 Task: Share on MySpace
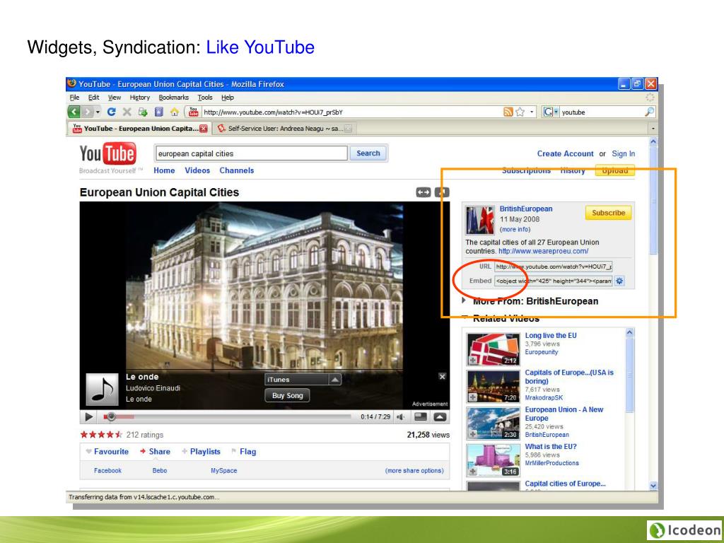click(224, 470)
